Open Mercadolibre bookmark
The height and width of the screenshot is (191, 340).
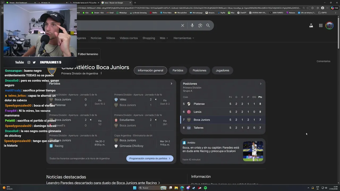pos(181,13)
